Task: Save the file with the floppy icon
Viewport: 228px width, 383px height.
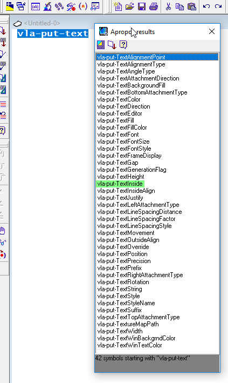Action: (x=141, y=6)
